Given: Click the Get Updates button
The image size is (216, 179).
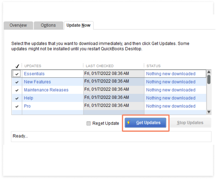Looking at the screenshot, I should [146, 123].
